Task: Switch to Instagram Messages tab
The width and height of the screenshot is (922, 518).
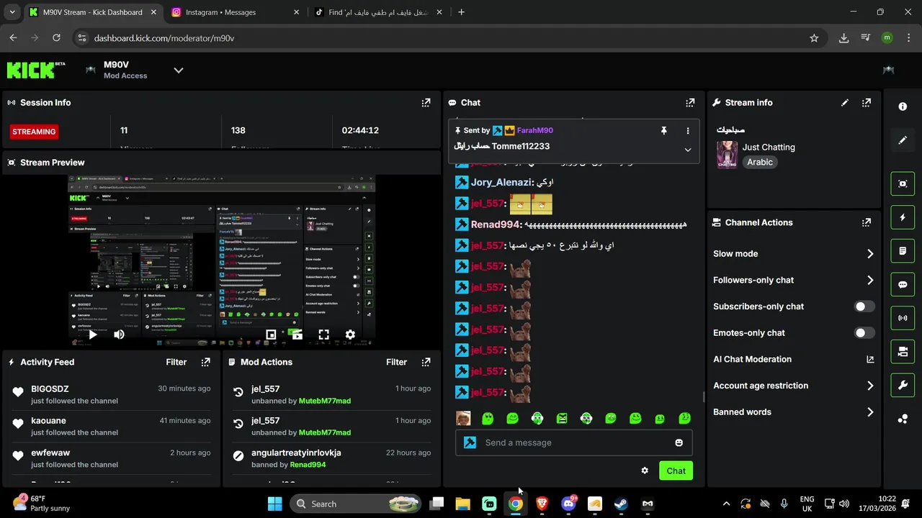Action: pyautogui.click(x=236, y=12)
